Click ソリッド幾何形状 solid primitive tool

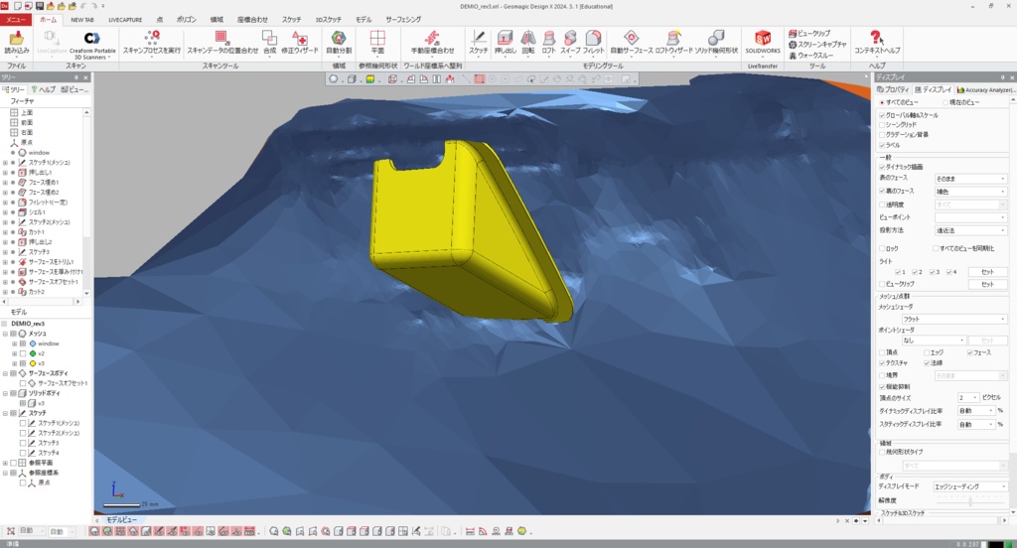pos(717,42)
